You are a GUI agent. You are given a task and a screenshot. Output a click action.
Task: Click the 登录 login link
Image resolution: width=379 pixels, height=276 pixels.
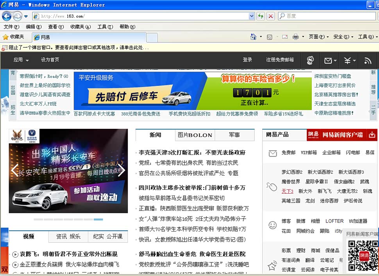tap(247, 60)
